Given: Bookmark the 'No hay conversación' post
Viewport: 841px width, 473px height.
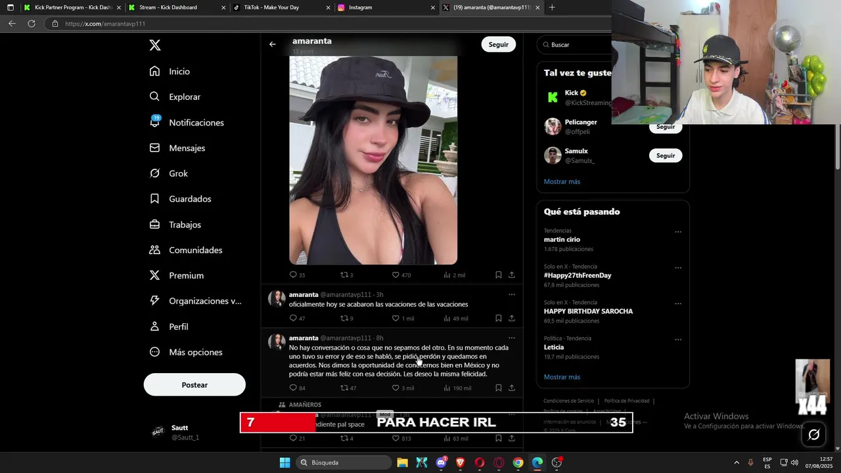Looking at the screenshot, I should (x=499, y=388).
